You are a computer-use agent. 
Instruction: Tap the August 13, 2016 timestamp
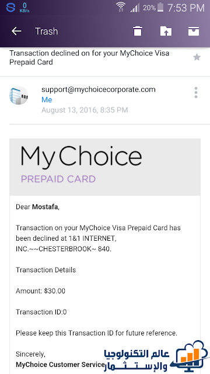pos(85,110)
